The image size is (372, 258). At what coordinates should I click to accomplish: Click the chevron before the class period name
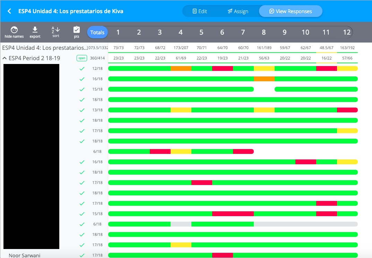[x=4, y=58]
